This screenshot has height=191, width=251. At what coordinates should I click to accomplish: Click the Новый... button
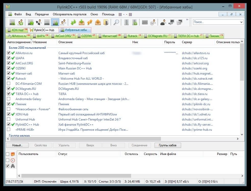[x=17, y=145]
